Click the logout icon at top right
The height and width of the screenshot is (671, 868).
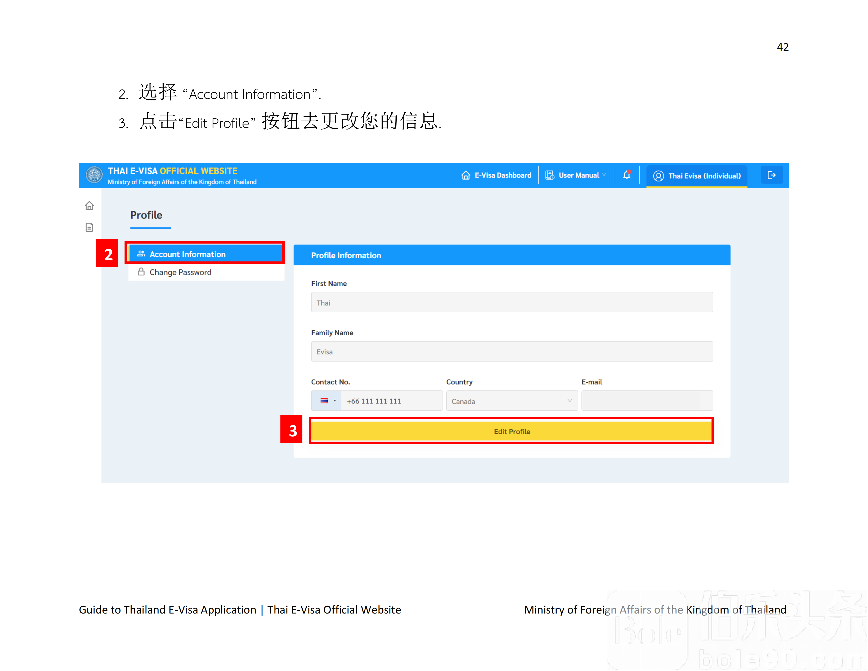771,175
